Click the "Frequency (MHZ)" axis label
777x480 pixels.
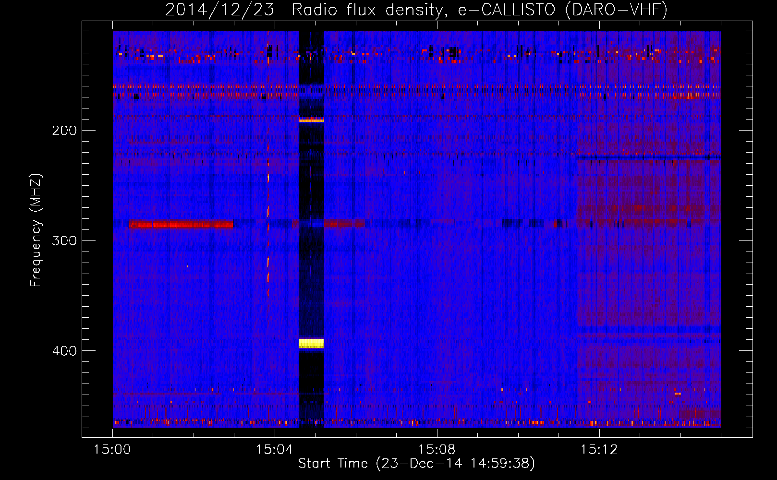click(36, 230)
